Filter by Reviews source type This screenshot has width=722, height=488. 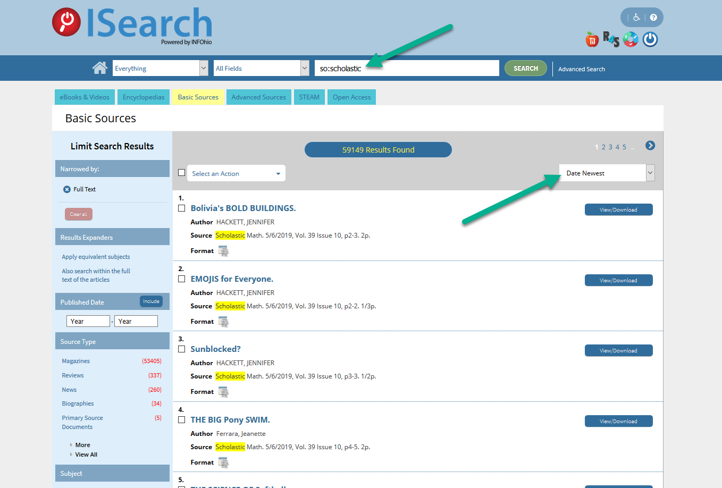(x=73, y=375)
